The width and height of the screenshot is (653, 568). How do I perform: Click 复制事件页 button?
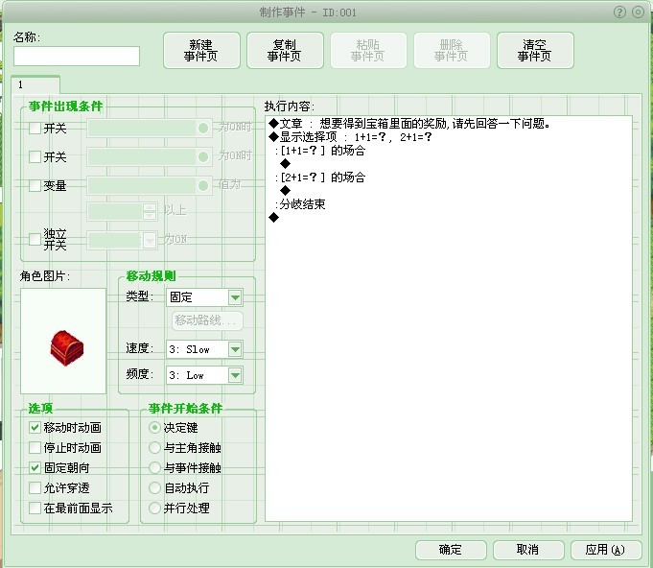click(x=285, y=51)
